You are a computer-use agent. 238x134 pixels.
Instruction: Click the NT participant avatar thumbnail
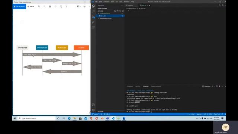point(226,127)
